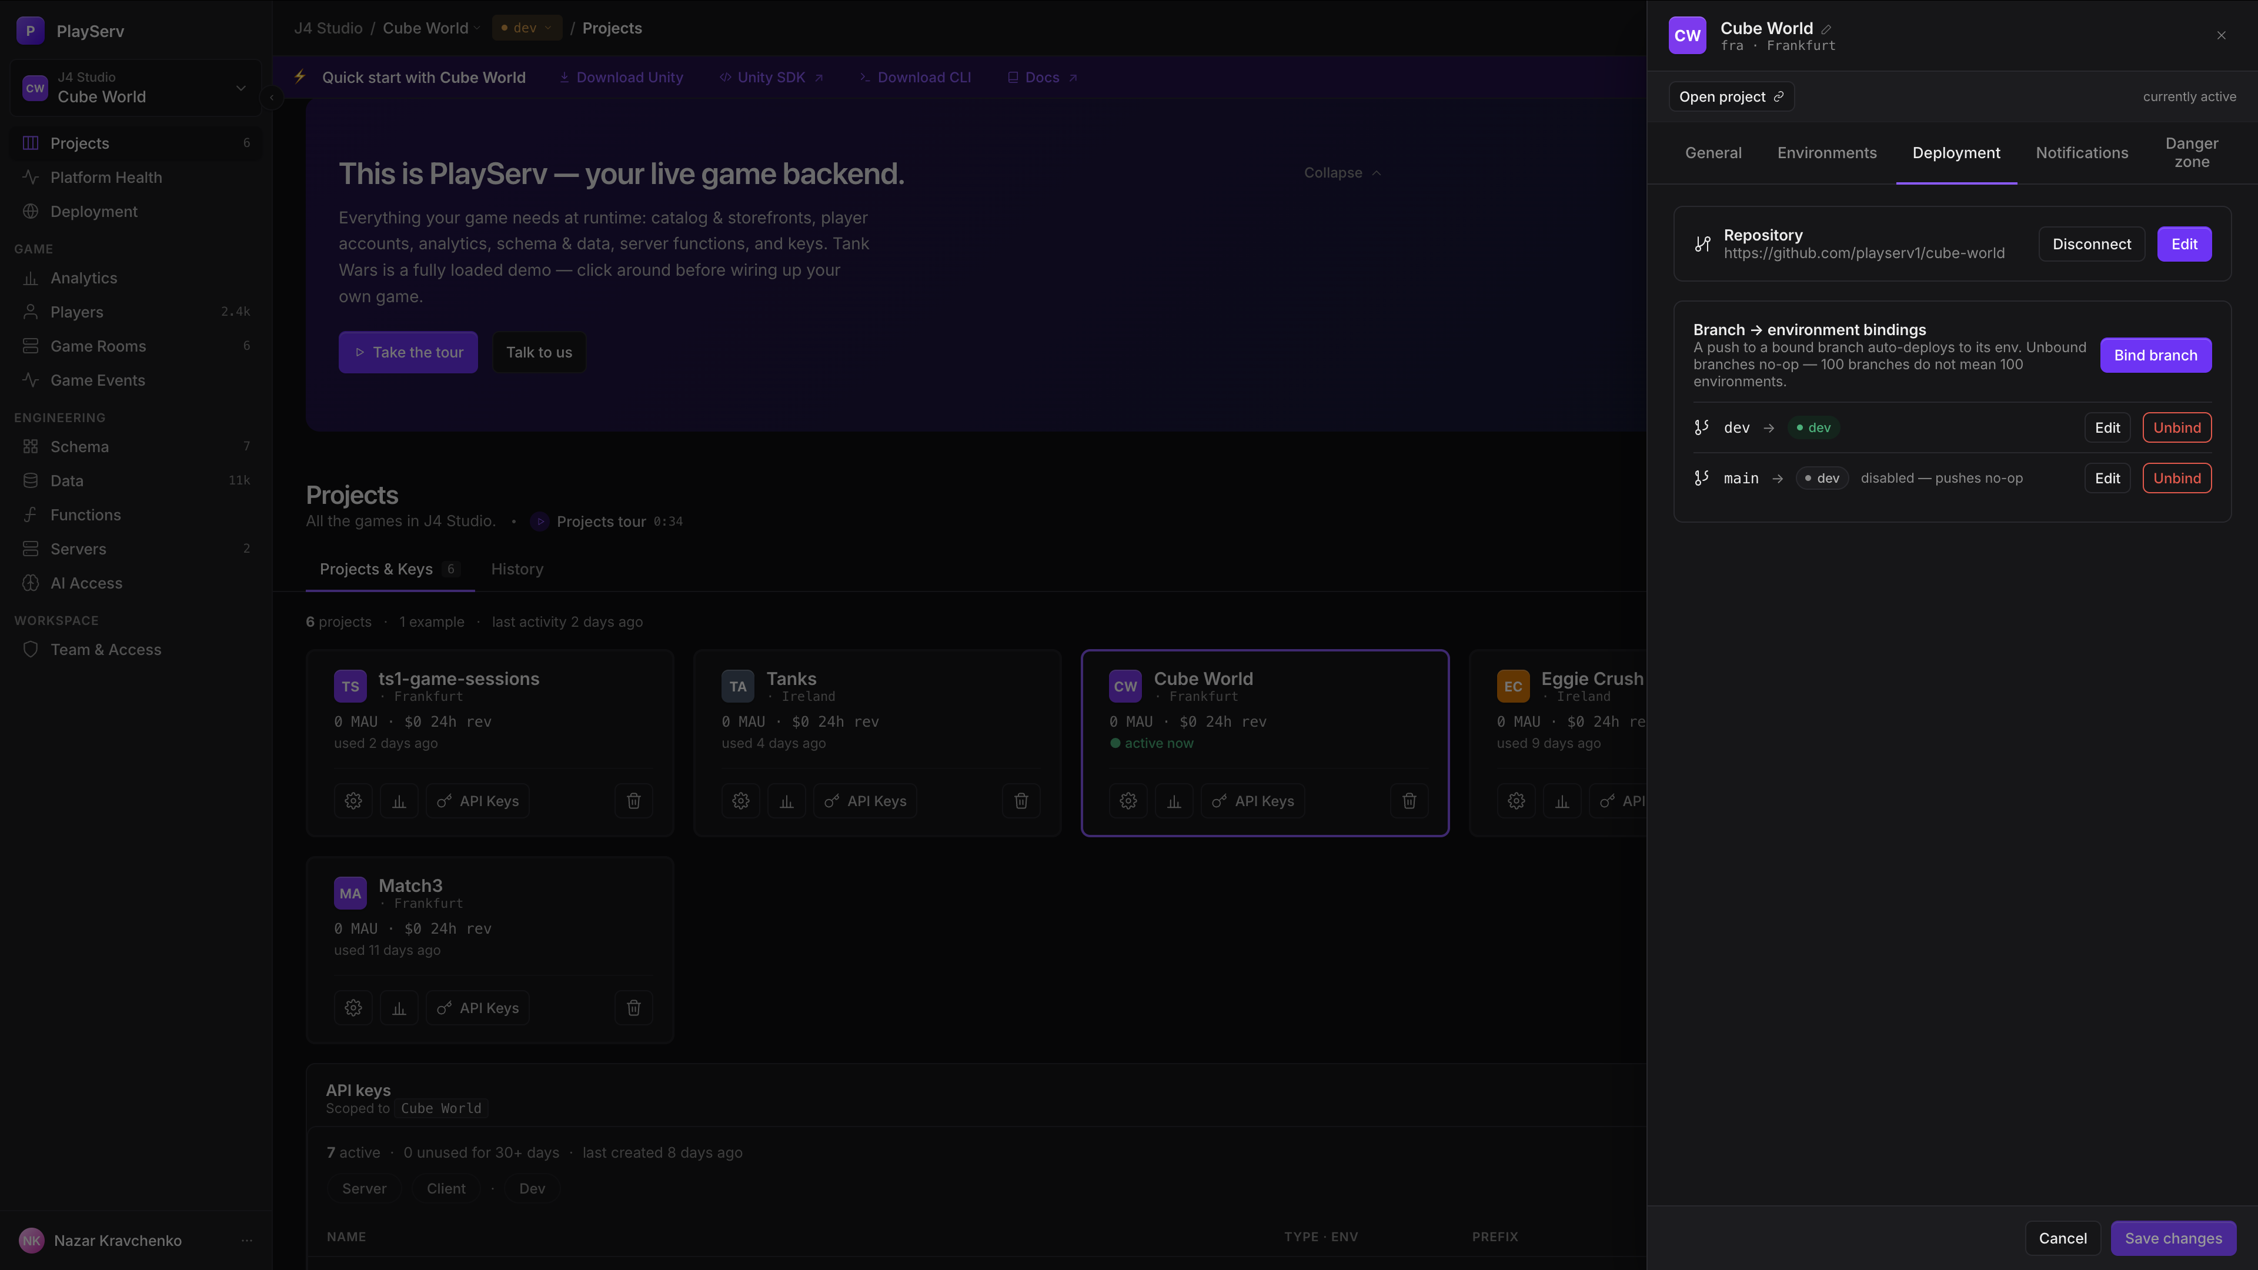The width and height of the screenshot is (2258, 1270).
Task: Switch to the Environments tab
Action: coord(1827,152)
